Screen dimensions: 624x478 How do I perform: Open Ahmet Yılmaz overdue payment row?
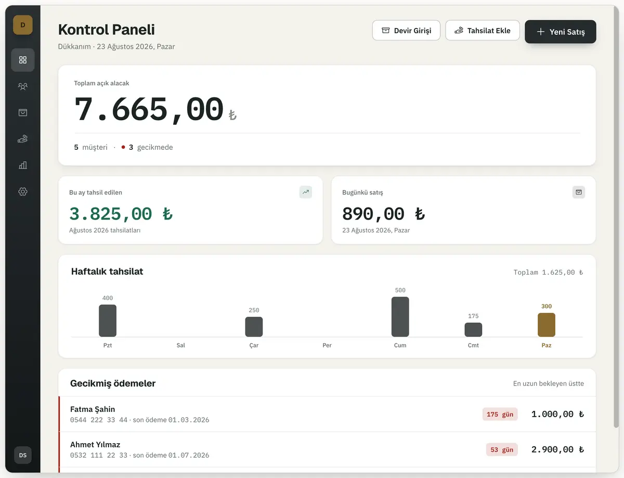(x=327, y=449)
